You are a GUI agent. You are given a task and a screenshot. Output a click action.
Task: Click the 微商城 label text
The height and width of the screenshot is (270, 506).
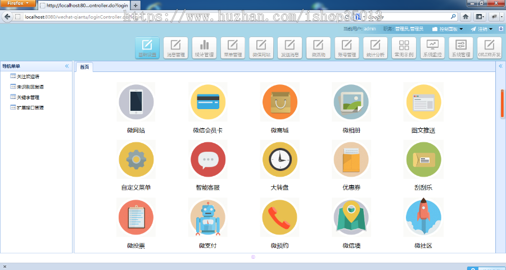point(280,130)
